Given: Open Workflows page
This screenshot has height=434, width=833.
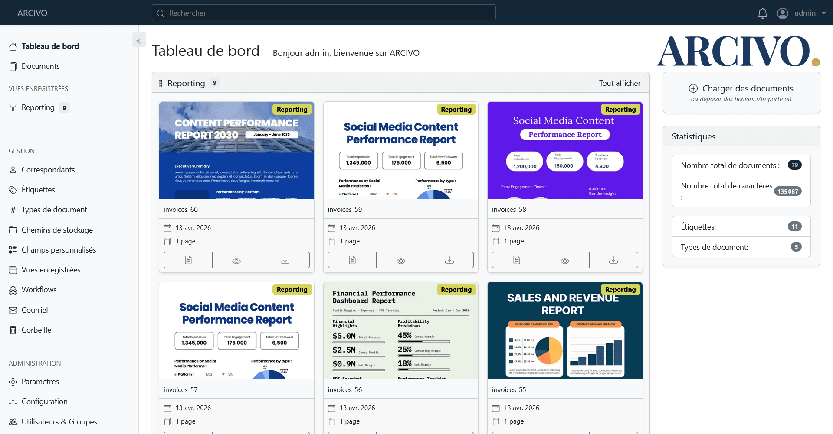Looking at the screenshot, I should (33, 290).
